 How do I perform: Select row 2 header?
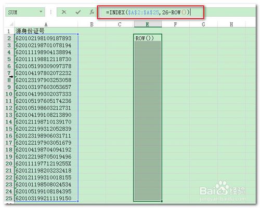click(x=9, y=38)
